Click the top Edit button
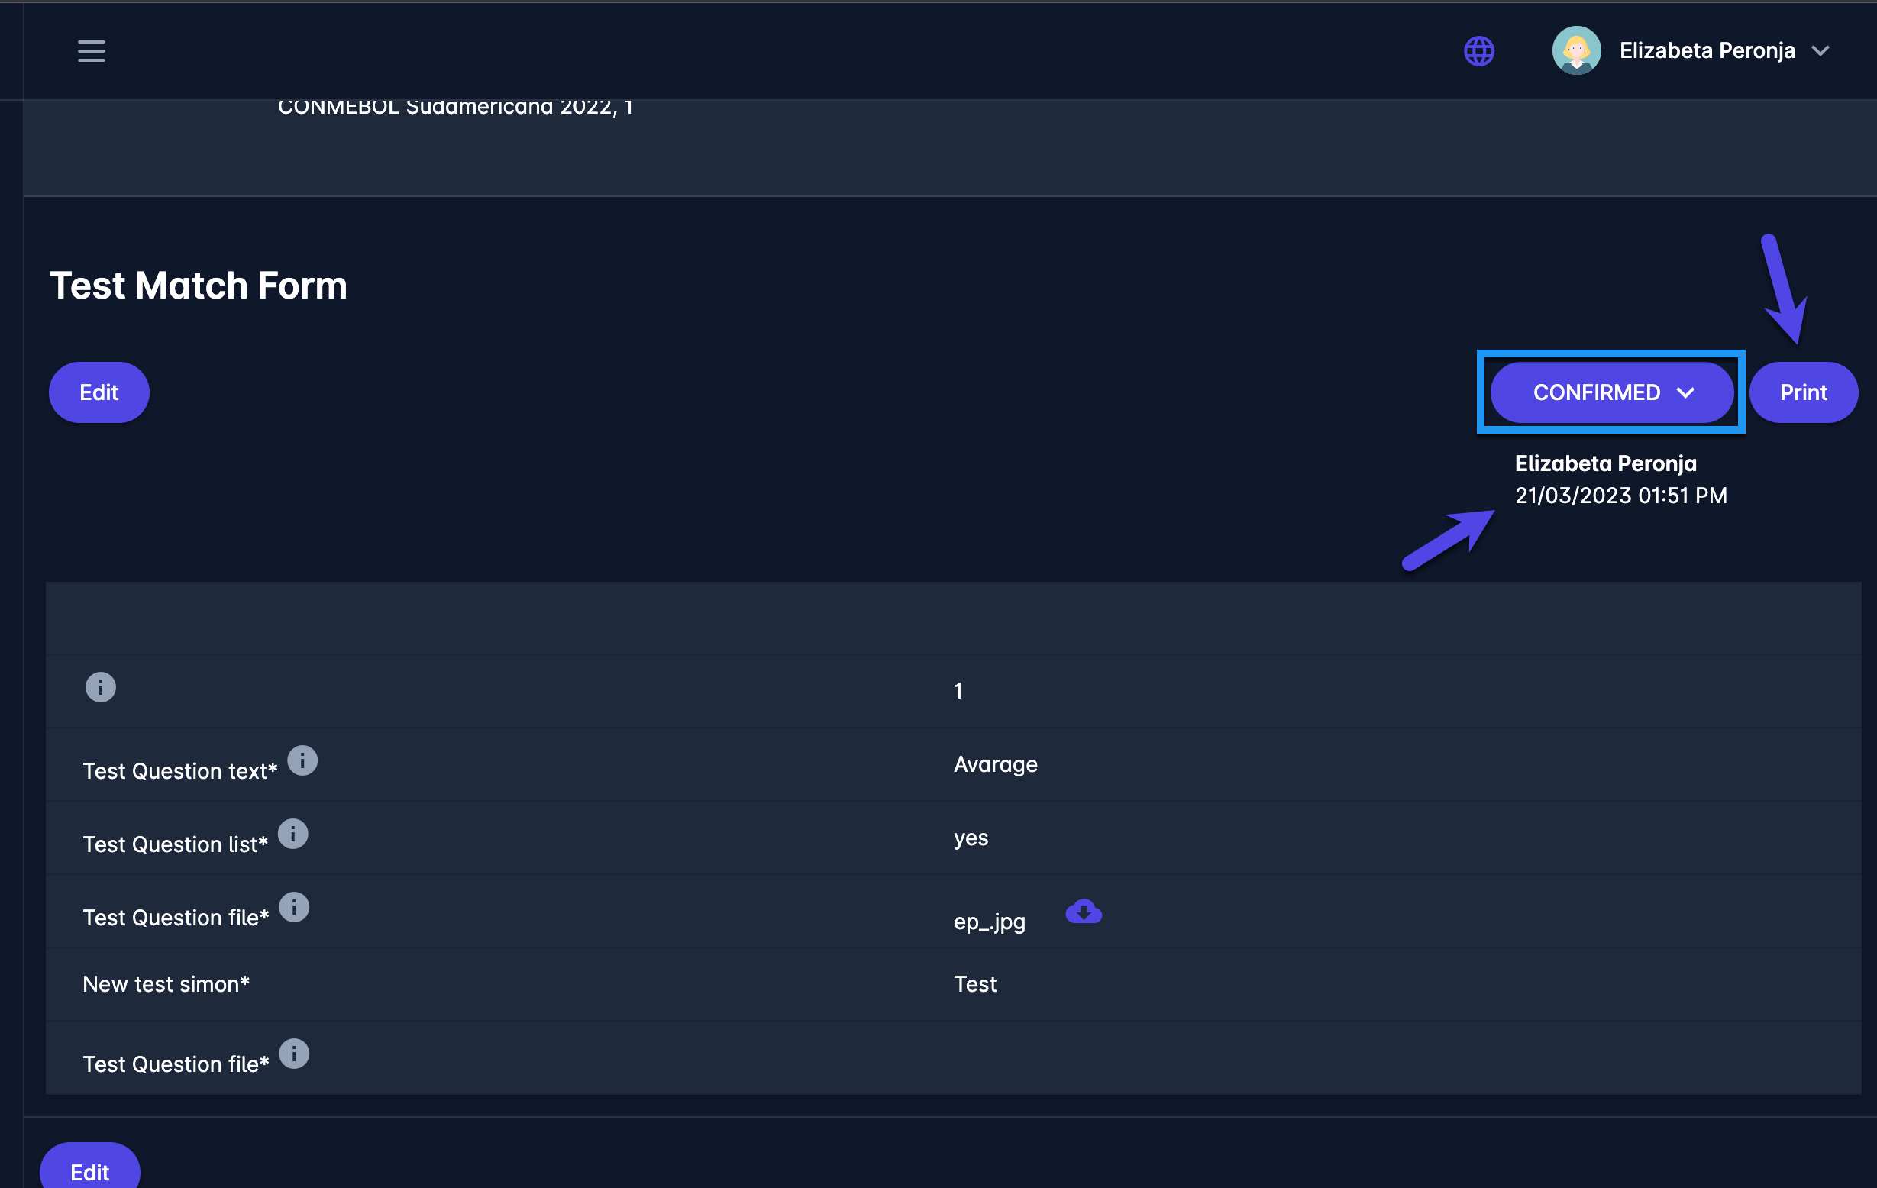 99,392
